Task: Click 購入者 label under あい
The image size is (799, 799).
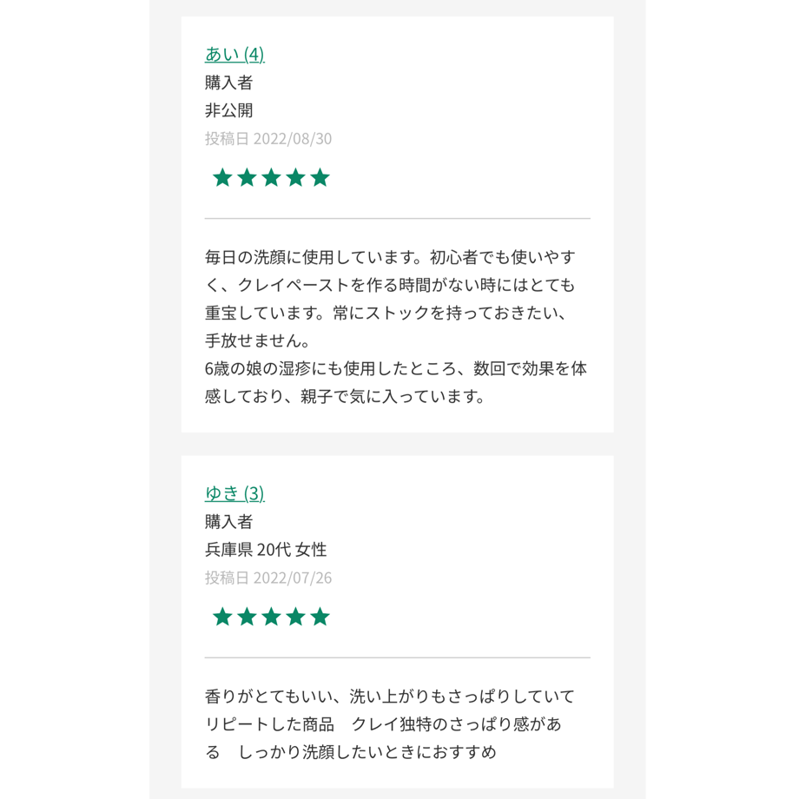Action: (x=228, y=83)
